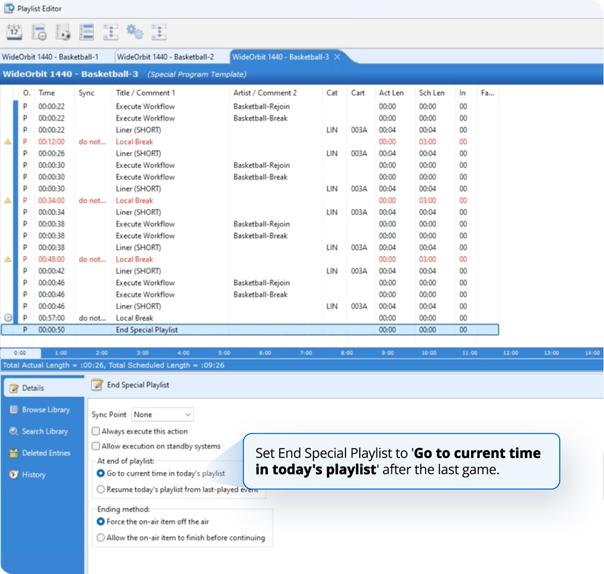
Task: Enable Always execute this action checkbox
Action: pyautogui.click(x=96, y=431)
